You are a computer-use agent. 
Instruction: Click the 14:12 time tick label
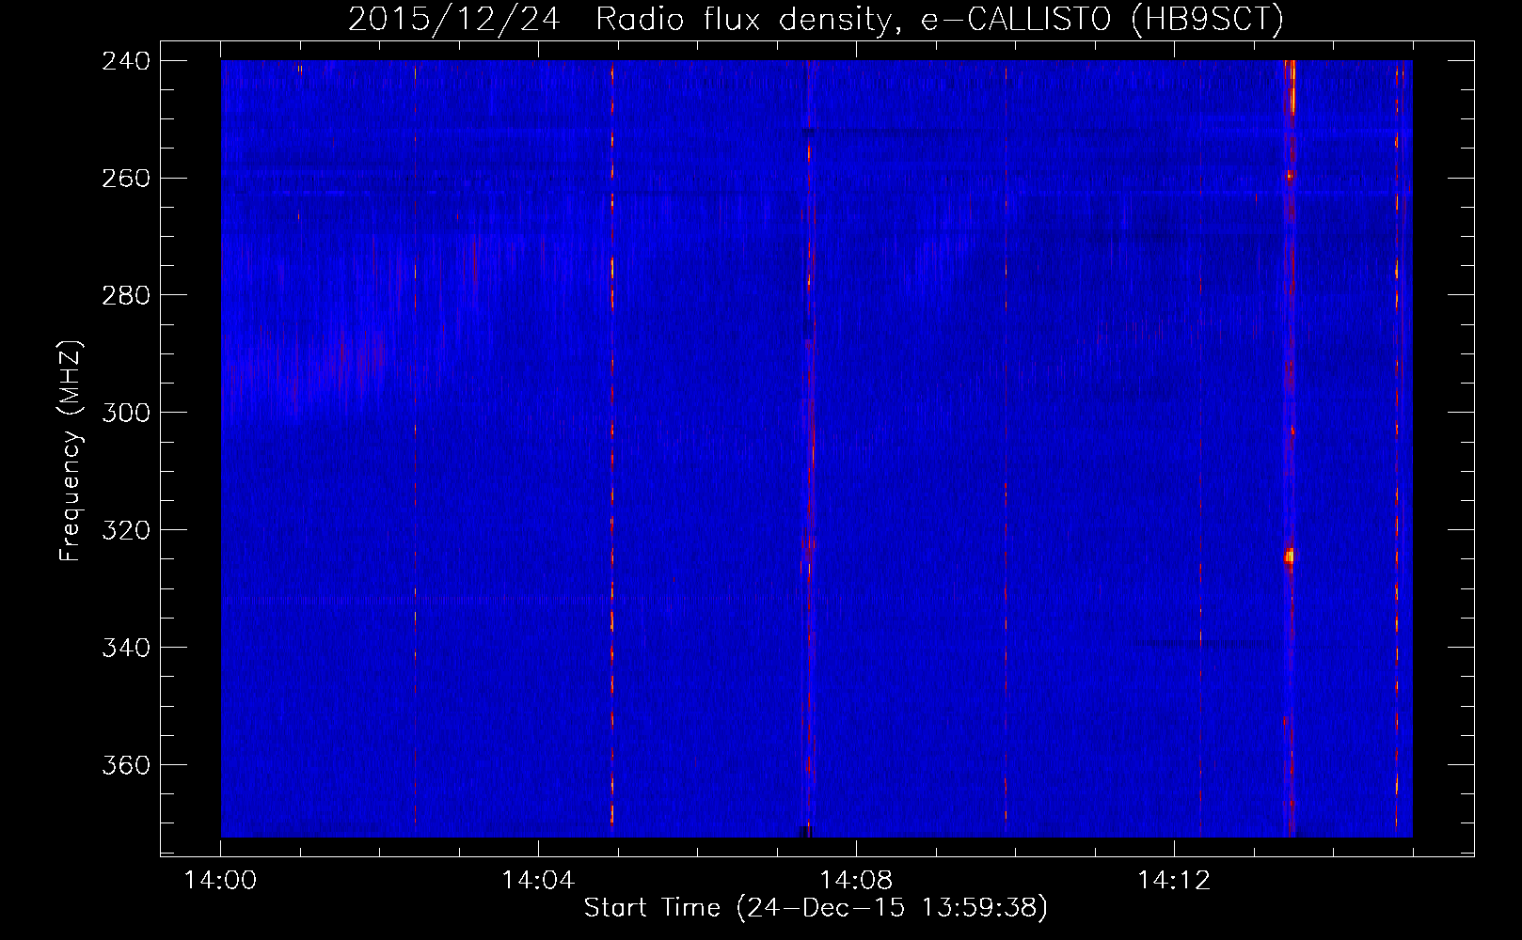point(1174,881)
